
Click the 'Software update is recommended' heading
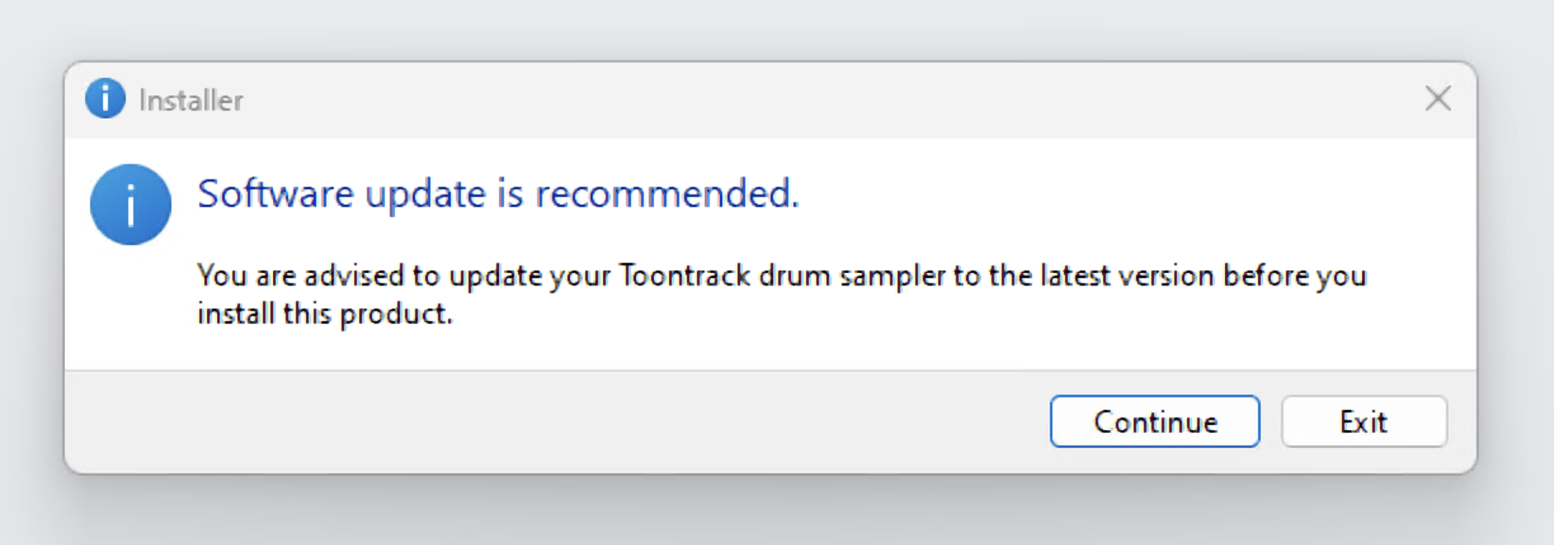point(498,194)
